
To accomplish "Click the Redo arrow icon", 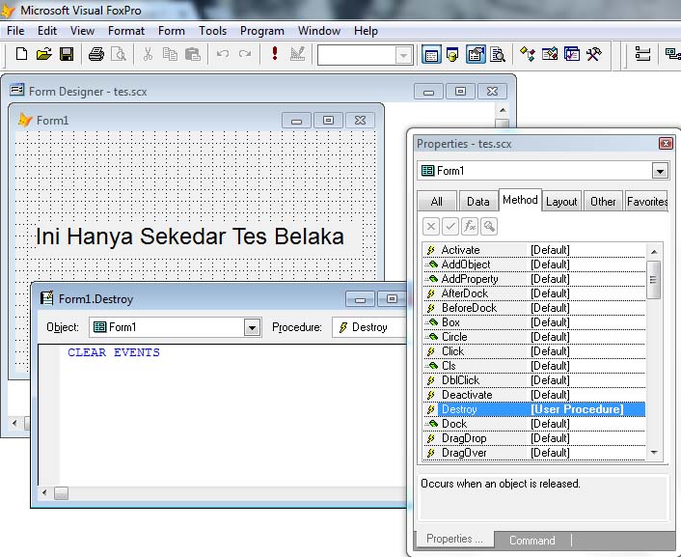I will (x=245, y=54).
